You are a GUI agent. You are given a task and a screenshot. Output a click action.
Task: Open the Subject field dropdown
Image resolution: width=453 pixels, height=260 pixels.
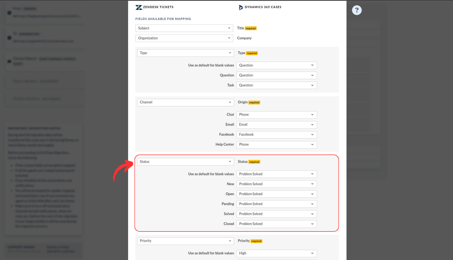[x=184, y=28]
